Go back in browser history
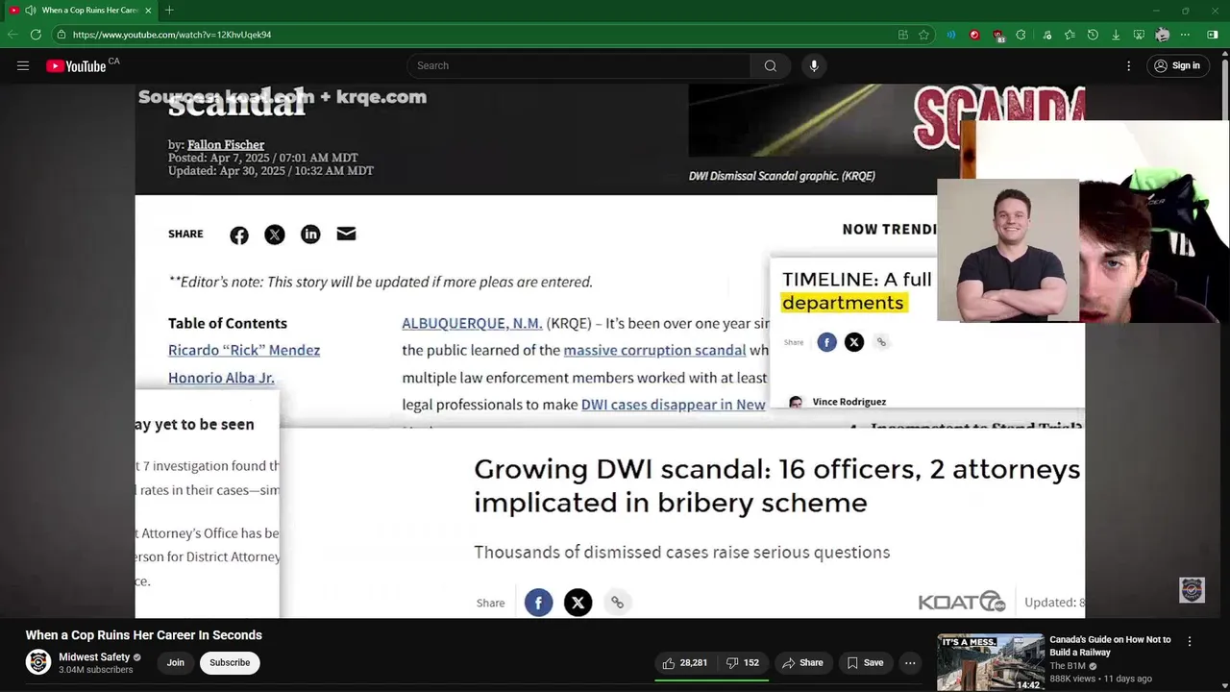The image size is (1230, 692). [12, 35]
